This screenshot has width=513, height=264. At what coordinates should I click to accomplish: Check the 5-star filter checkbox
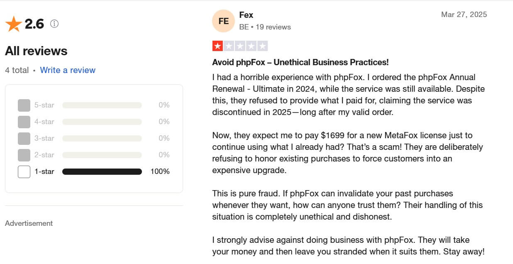click(24, 105)
